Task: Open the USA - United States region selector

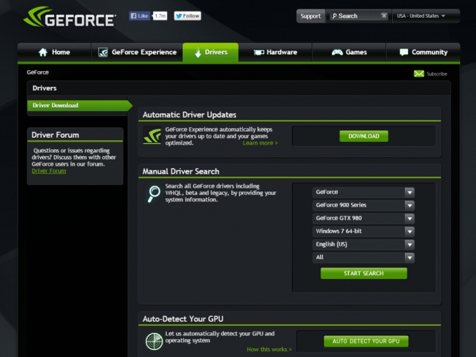Action: (421, 16)
